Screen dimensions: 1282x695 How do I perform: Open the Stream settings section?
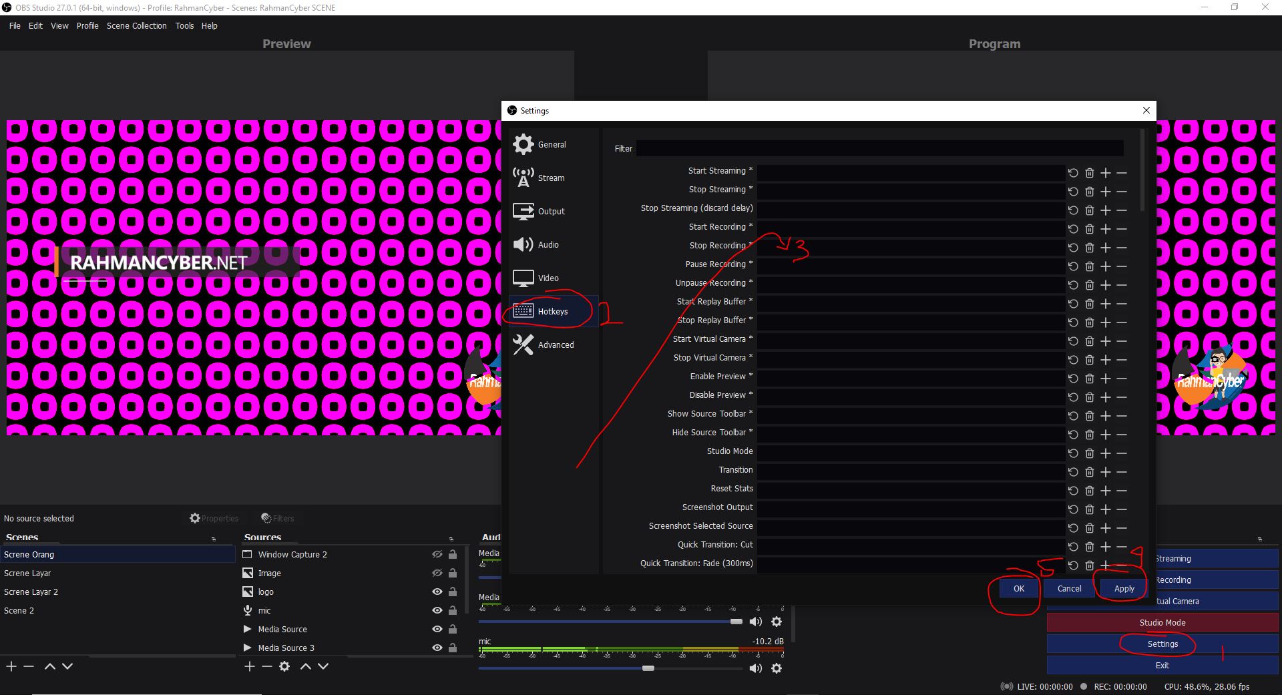click(552, 178)
